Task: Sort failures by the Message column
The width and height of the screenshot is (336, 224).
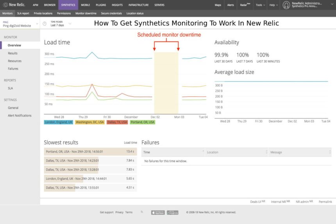Action: [300, 152]
